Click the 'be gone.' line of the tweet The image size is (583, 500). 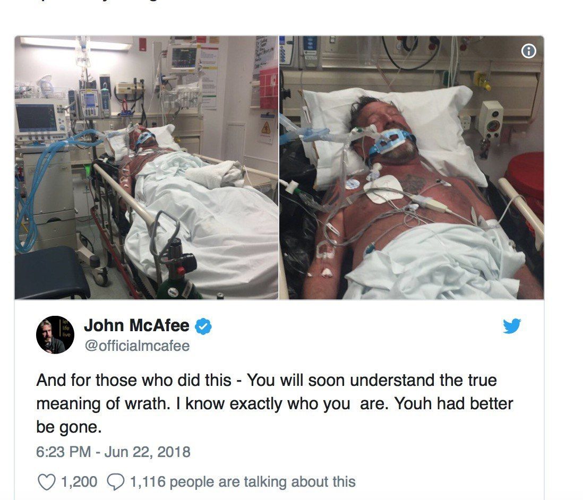[x=69, y=427]
